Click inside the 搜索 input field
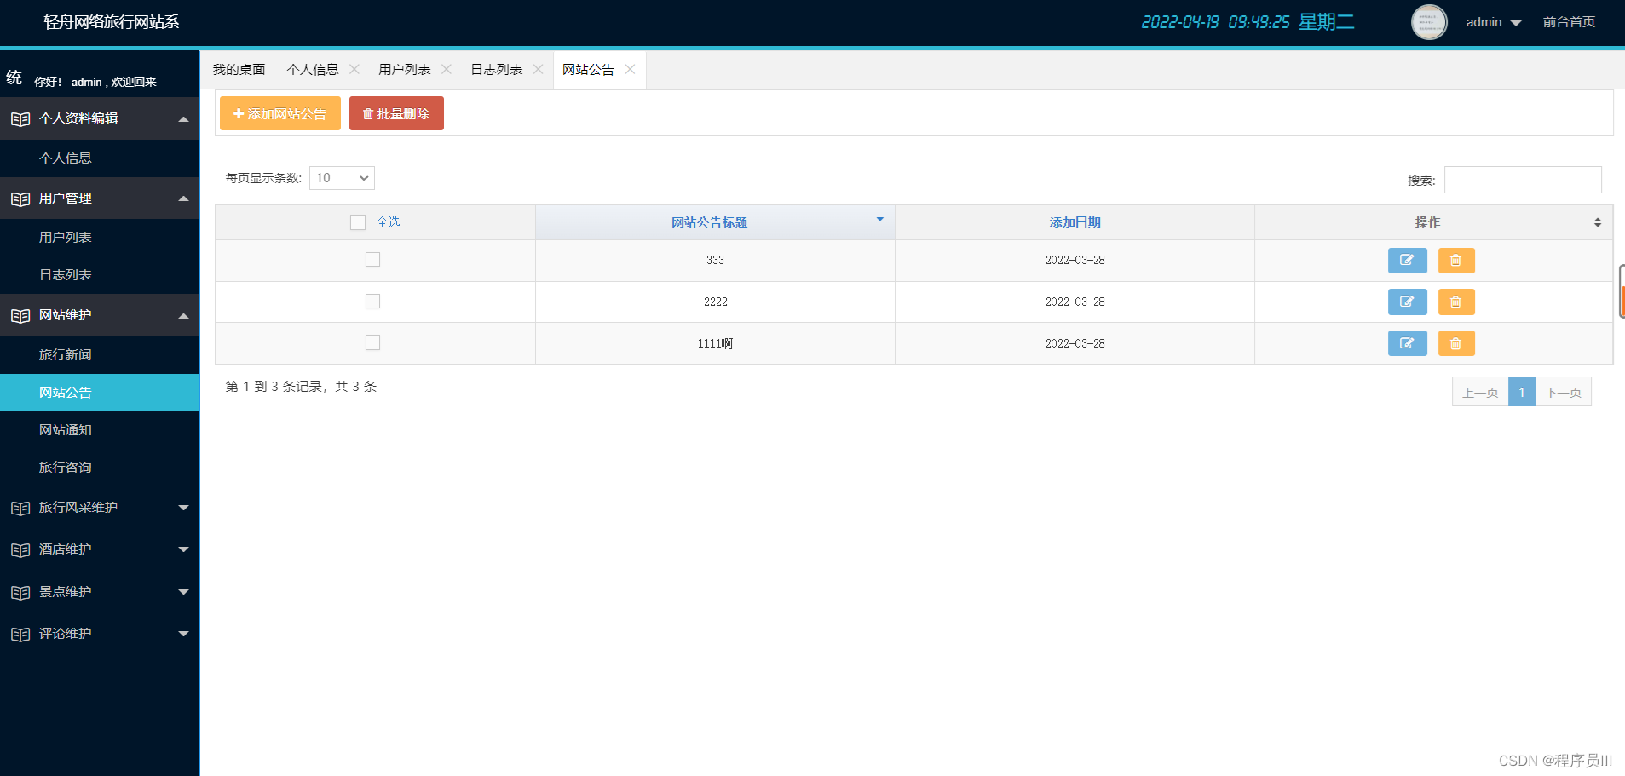 pos(1522,179)
